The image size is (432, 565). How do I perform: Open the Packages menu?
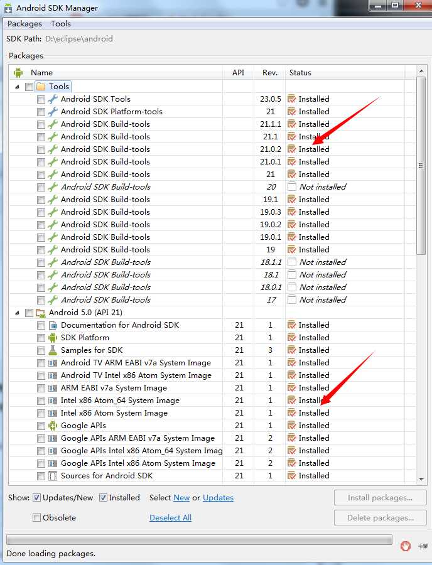(24, 24)
